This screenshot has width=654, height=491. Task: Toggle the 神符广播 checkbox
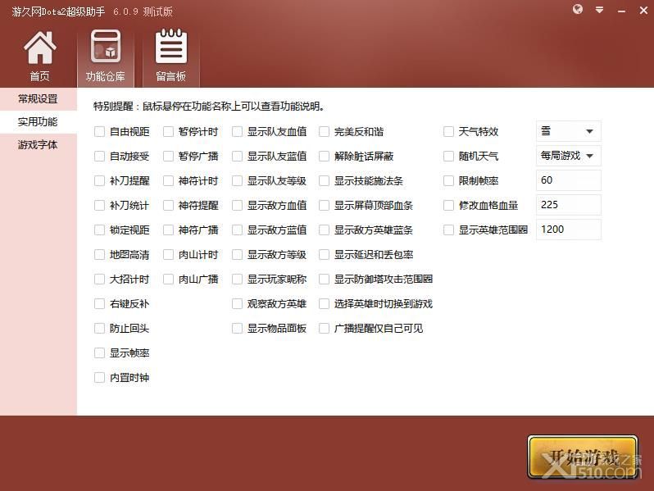pos(168,230)
